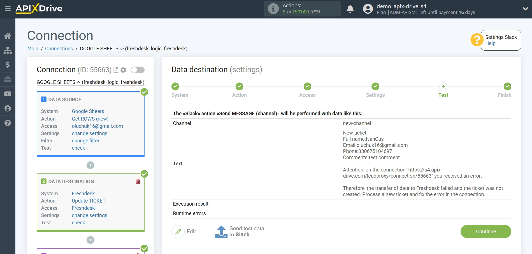Open the hamburger menu icon
Viewport: 532px width, 254px height.
click(8, 9)
